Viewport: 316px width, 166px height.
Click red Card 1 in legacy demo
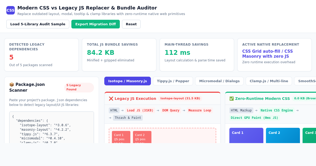tap(121, 137)
